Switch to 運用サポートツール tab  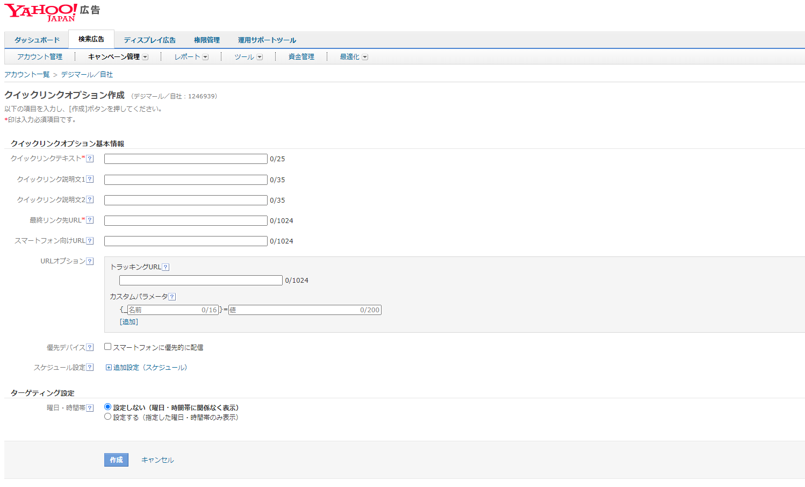click(x=267, y=40)
